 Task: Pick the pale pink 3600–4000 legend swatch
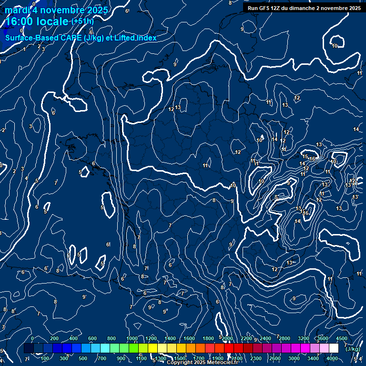pyautogui.click(x=324, y=348)
